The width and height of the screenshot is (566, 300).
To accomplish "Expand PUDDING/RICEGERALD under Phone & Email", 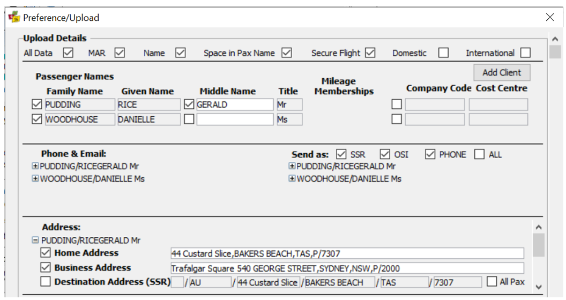I will (x=35, y=166).
